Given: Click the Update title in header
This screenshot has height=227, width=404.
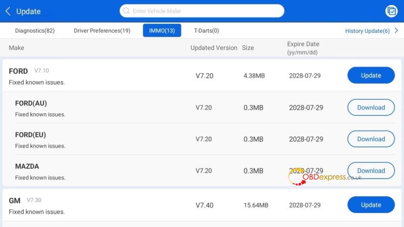Looking at the screenshot, I should 28,11.
